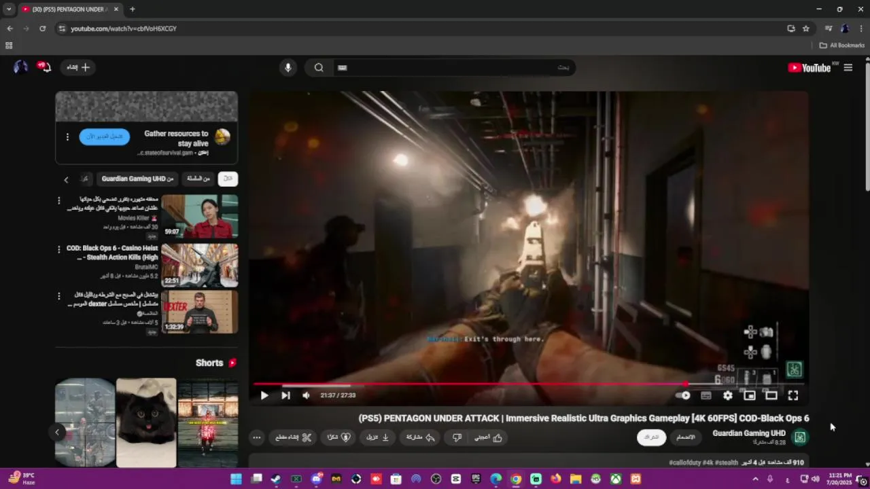Click the Clip scissors button
Screen dimensions: 870x489
point(294,437)
